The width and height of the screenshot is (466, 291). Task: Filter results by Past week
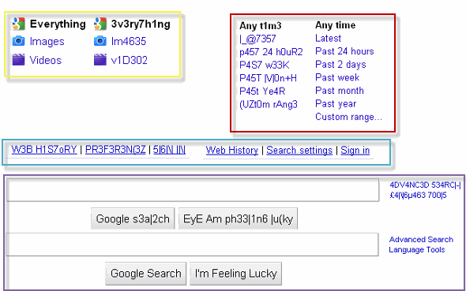tap(337, 77)
